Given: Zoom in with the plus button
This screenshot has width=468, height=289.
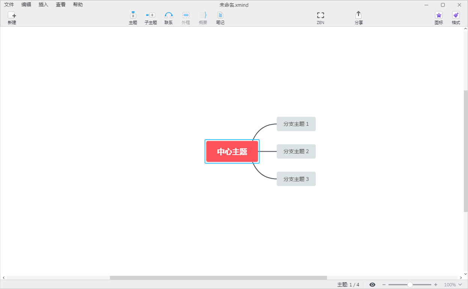Looking at the screenshot, I should pos(436,285).
